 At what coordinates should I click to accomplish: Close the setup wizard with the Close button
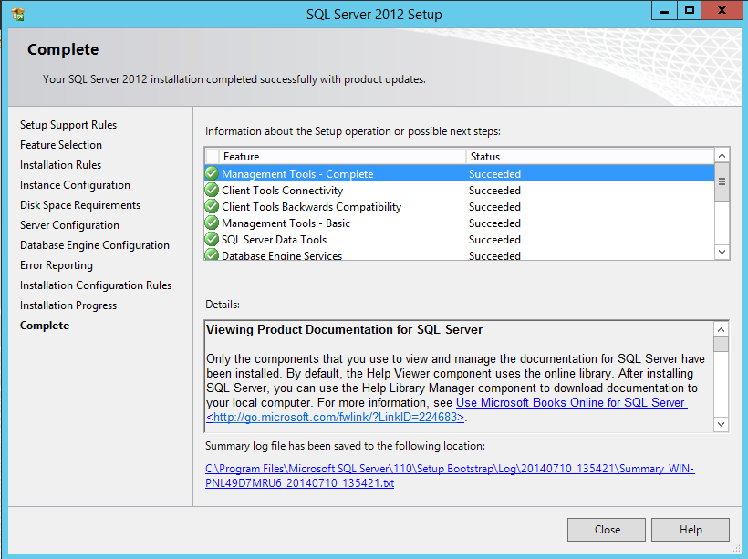point(607,530)
